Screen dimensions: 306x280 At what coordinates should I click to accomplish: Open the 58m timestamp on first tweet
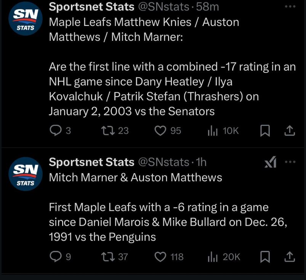tap(208, 6)
